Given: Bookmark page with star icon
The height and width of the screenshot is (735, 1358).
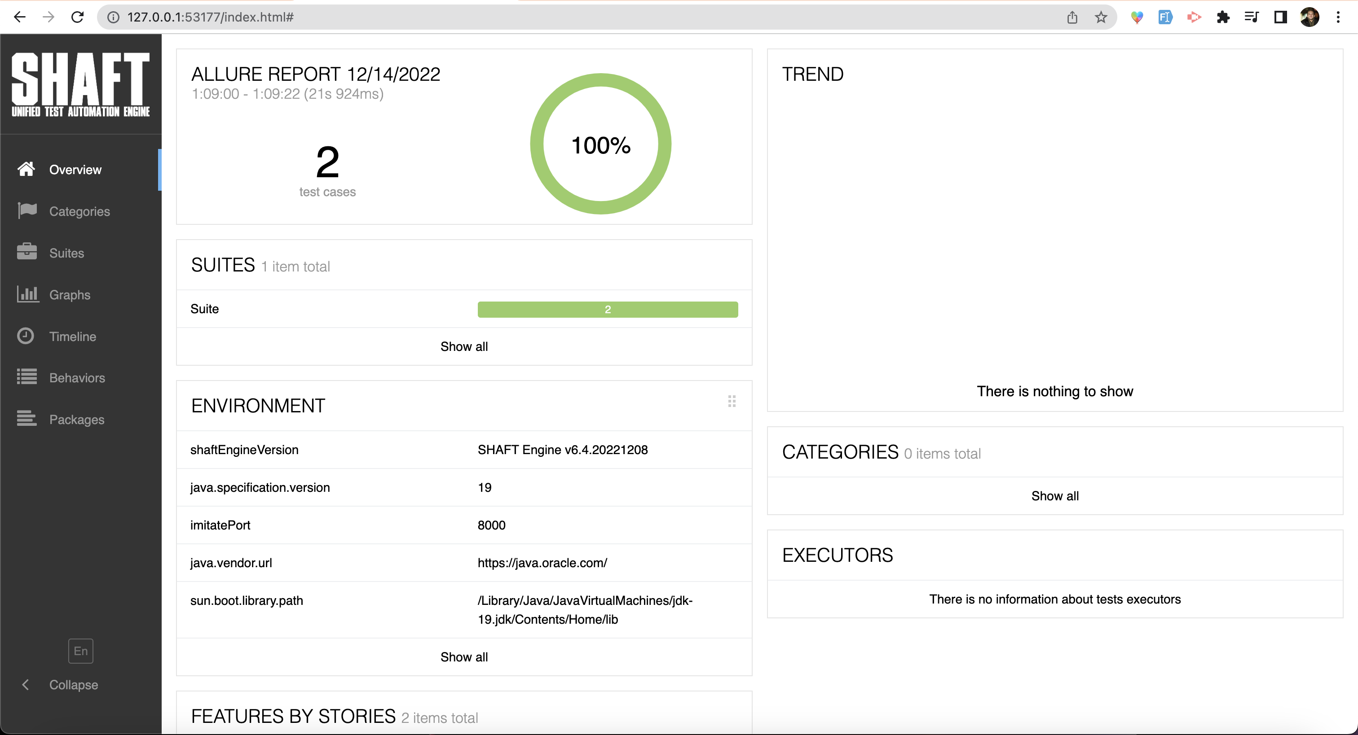Looking at the screenshot, I should [1101, 17].
